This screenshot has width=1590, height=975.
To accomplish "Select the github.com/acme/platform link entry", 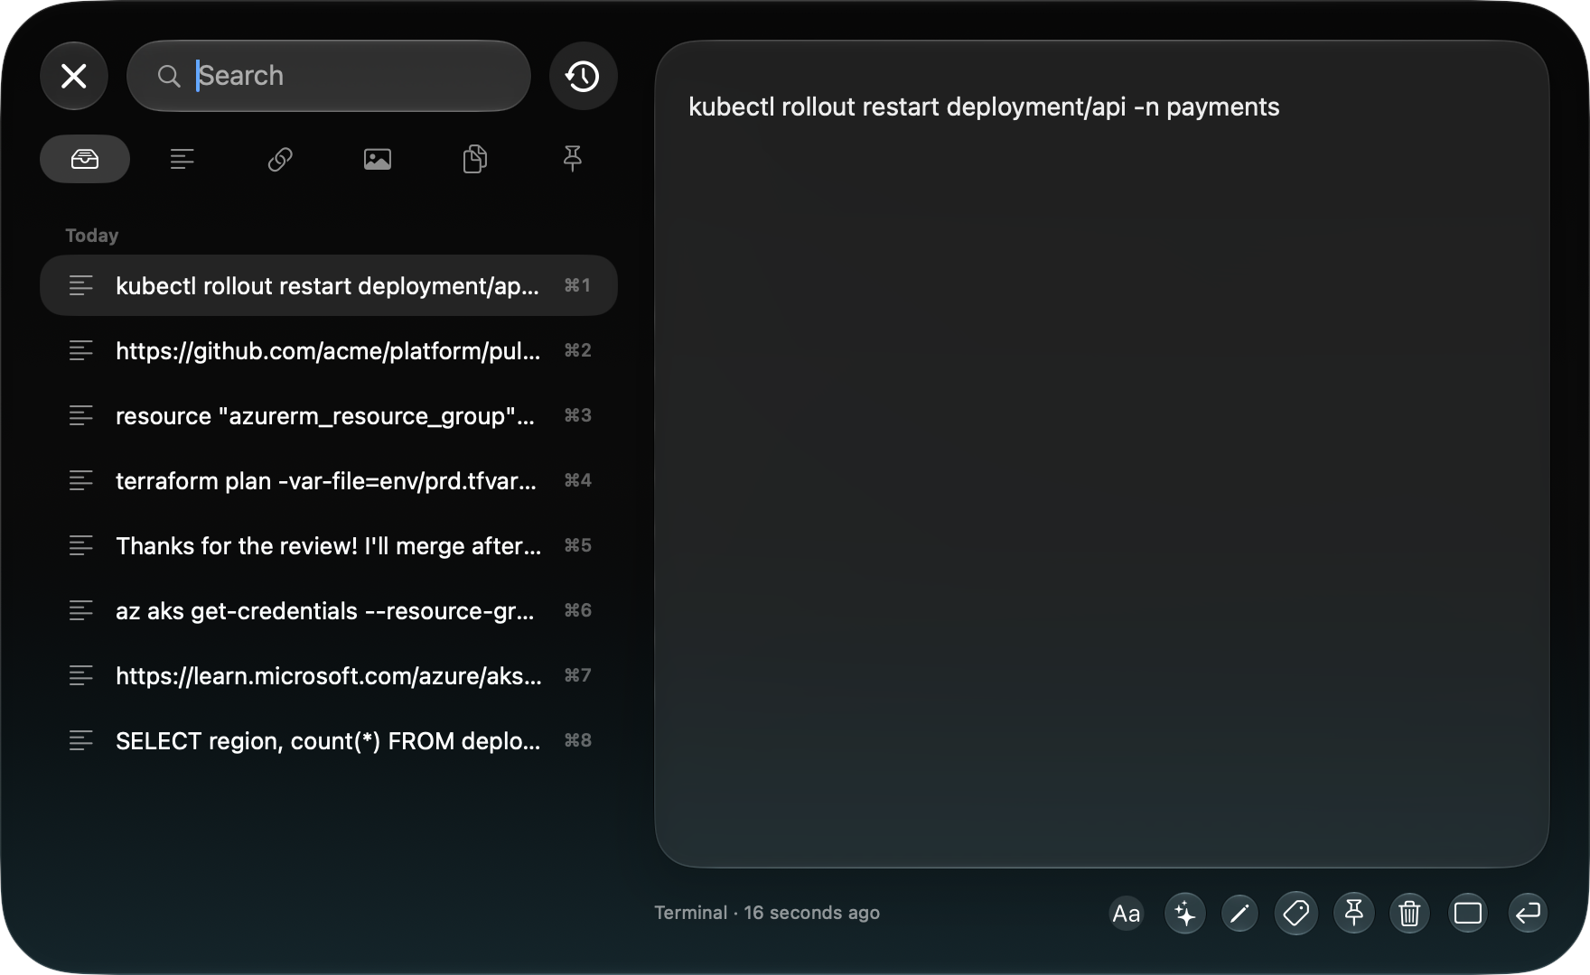I will [329, 350].
